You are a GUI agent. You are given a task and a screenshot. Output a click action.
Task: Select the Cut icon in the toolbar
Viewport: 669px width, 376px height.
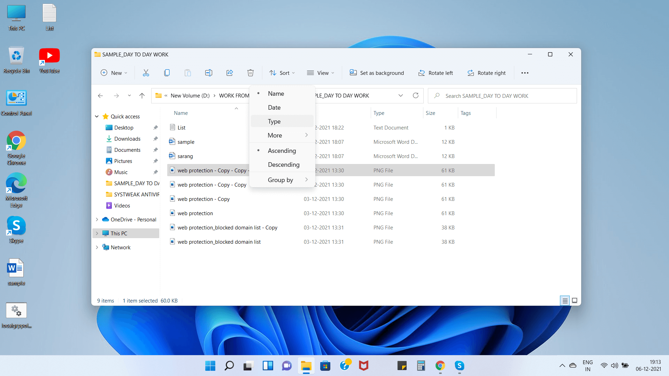(x=146, y=73)
